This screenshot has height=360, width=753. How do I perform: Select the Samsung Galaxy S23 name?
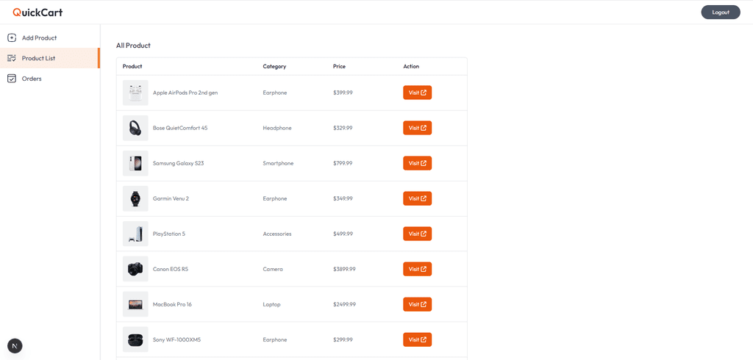coord(178,163)
